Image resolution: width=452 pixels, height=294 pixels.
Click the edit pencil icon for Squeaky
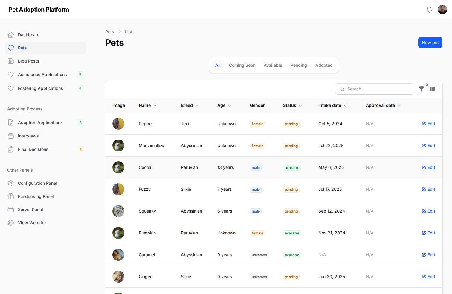[424, 211]
